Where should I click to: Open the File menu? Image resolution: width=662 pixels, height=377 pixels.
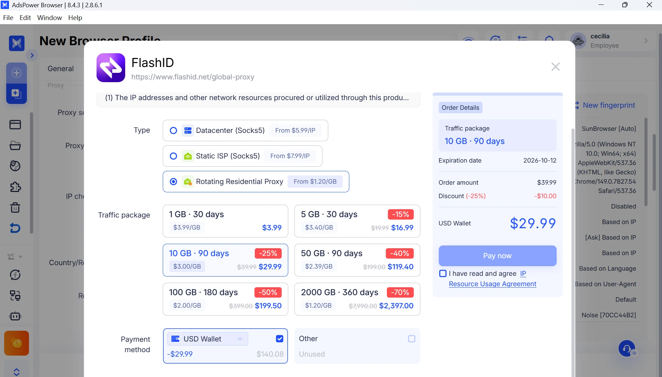[8, 18]
